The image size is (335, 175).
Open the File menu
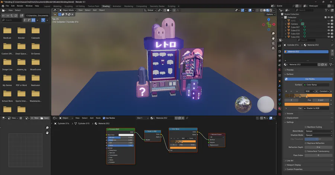tap(7, 6)
